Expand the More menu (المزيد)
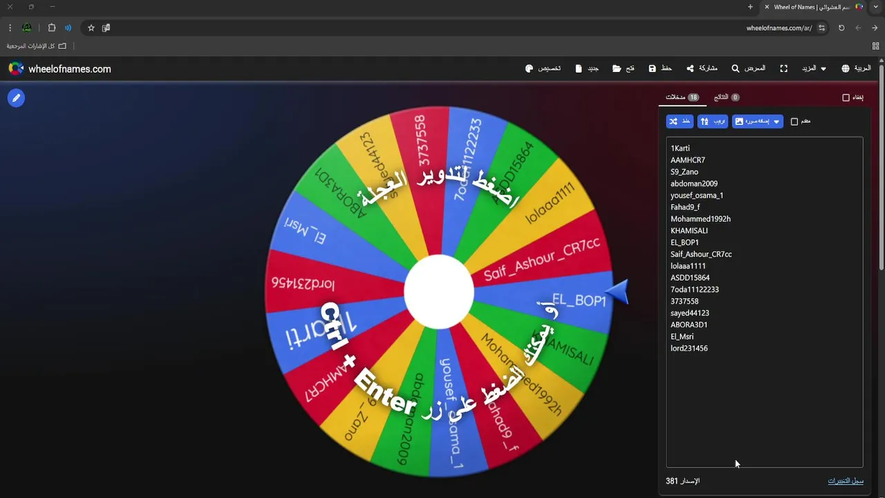This screenshot has height=498, width=885. tap(814, 68)
